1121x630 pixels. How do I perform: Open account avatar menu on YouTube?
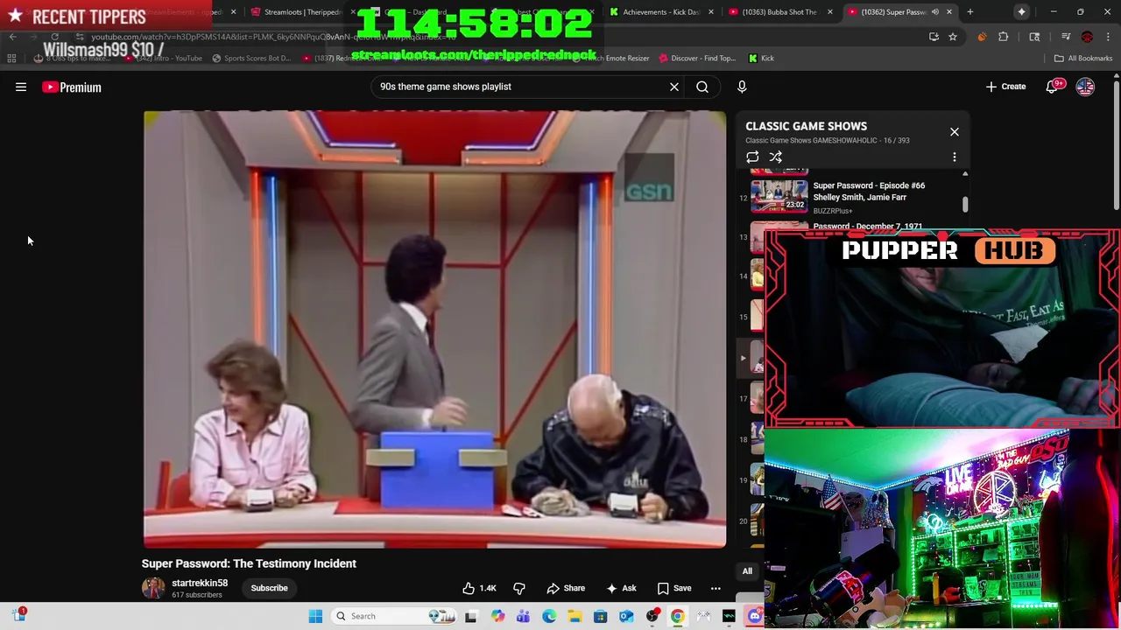click(1085, 87)
